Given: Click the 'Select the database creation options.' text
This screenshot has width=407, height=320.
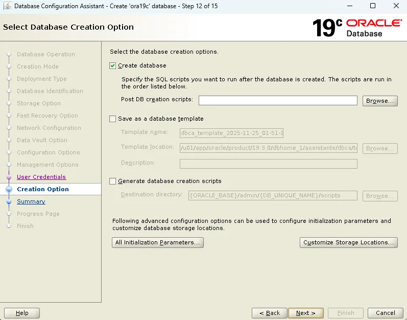Looking at the screenshot, I should coord(164,52).
